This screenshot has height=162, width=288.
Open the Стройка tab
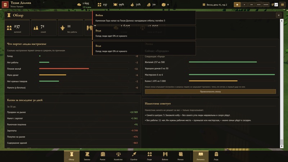coord(134,156)
